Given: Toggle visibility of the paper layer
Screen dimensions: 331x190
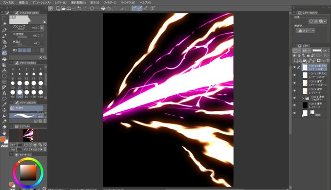Looking at the screenshot, I should [x=294, y=113].
